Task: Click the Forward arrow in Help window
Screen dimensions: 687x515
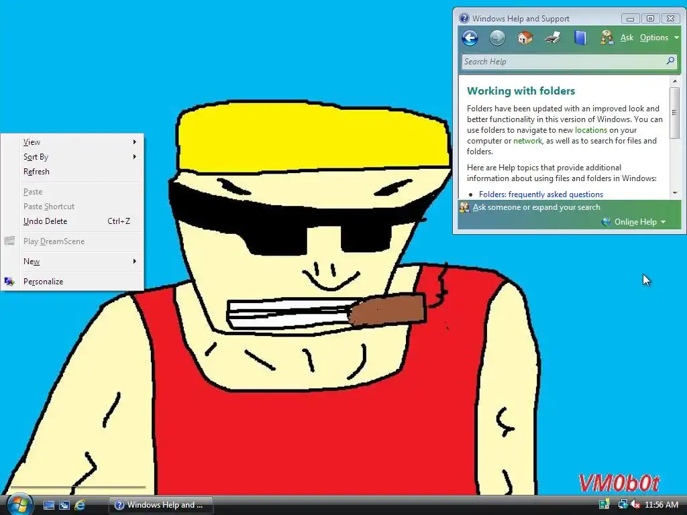Action: (x=497, y=38)
